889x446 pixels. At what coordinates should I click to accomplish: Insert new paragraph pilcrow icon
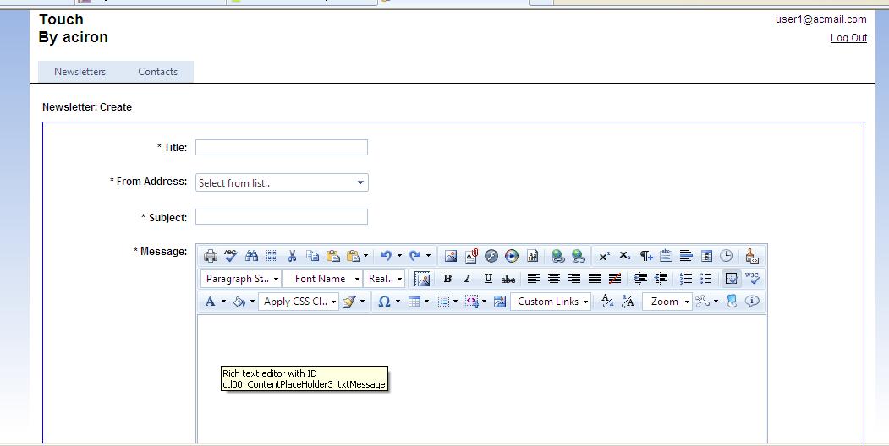tap(645, 256)
